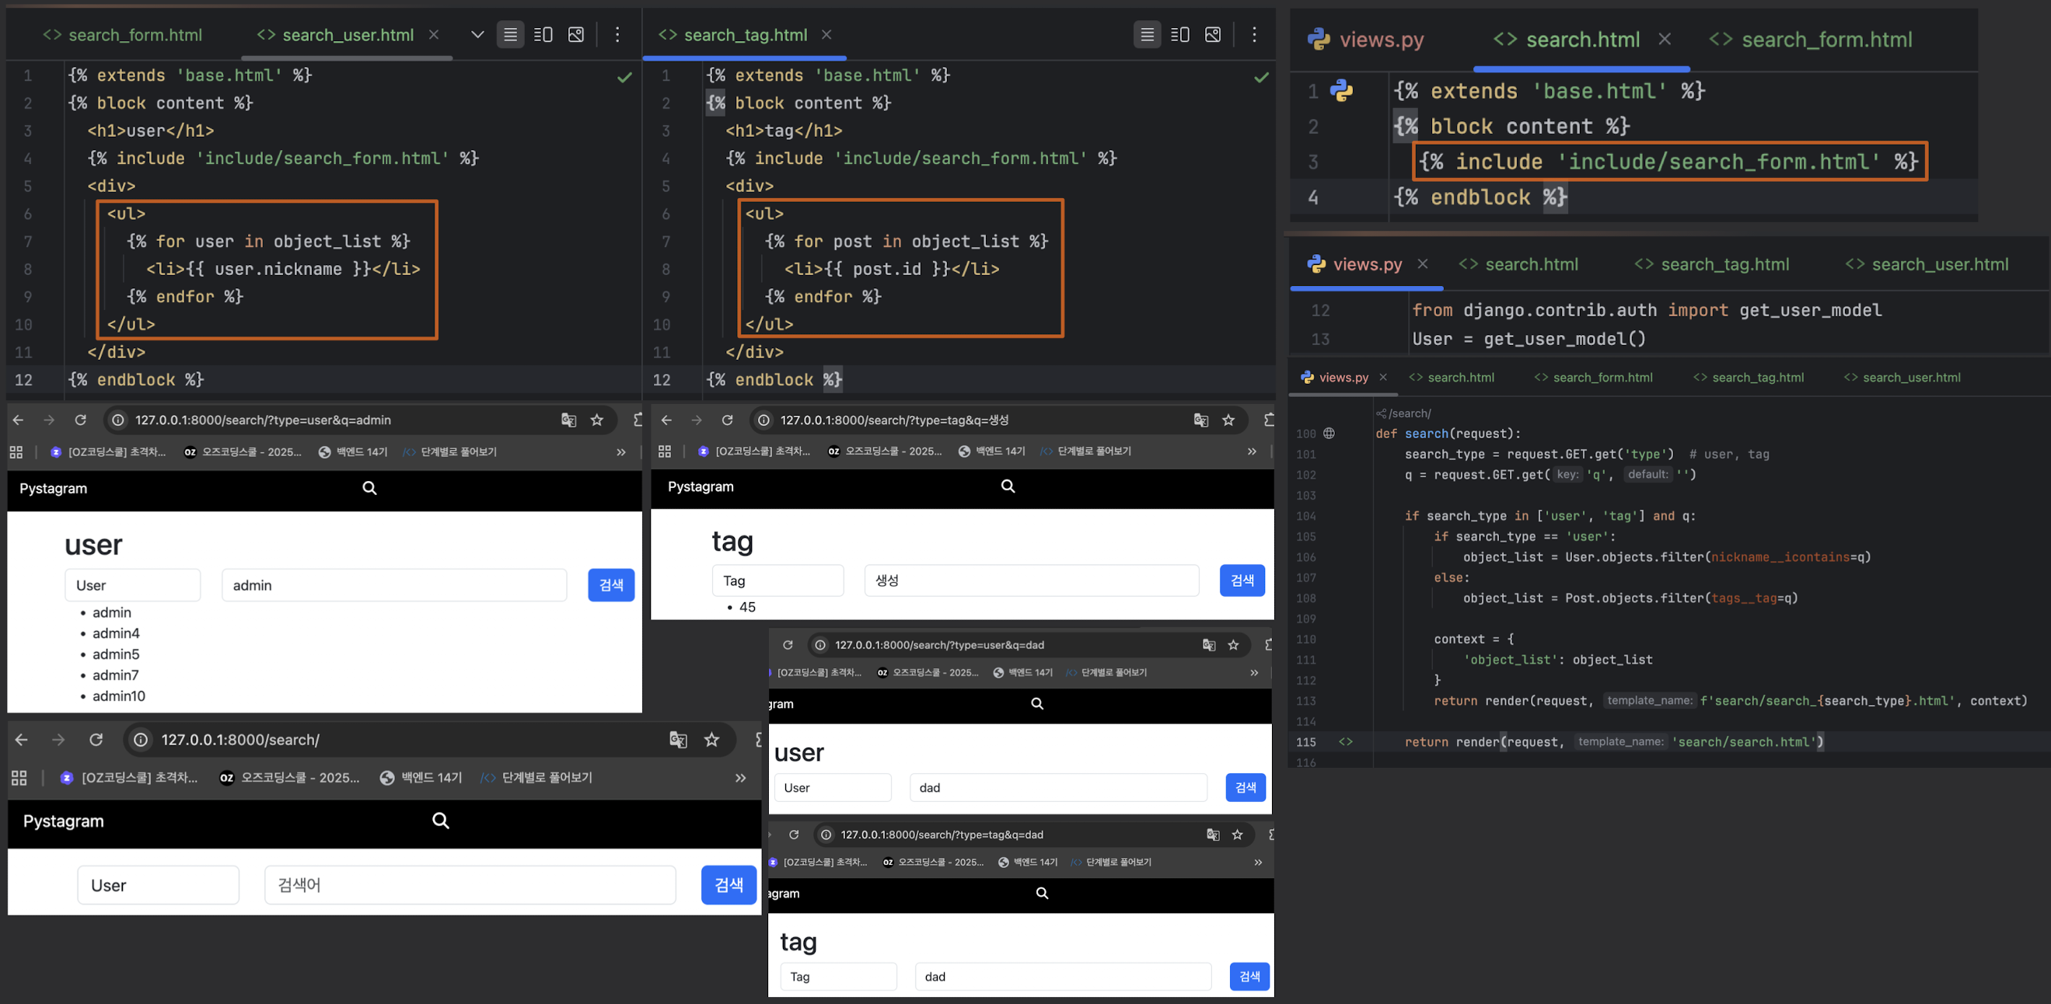The width and height of the screenshot is (2051, 1004).
Task: Switch search_tag.html editor to preview-only view
Action: (x=1213, y=34)
